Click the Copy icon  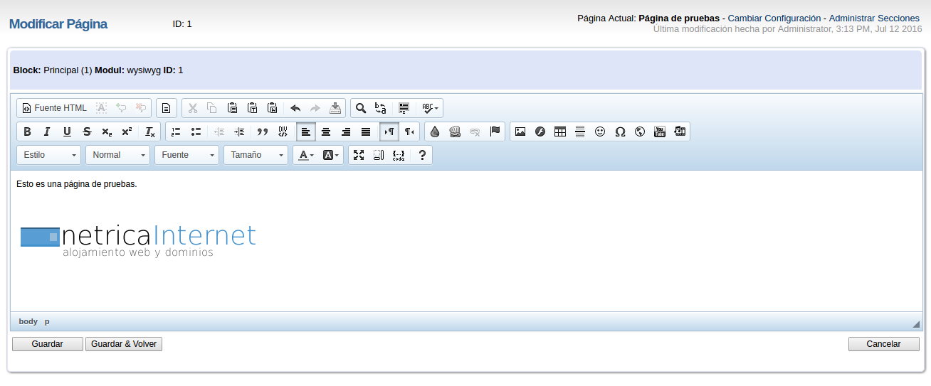tap(212, 108)
